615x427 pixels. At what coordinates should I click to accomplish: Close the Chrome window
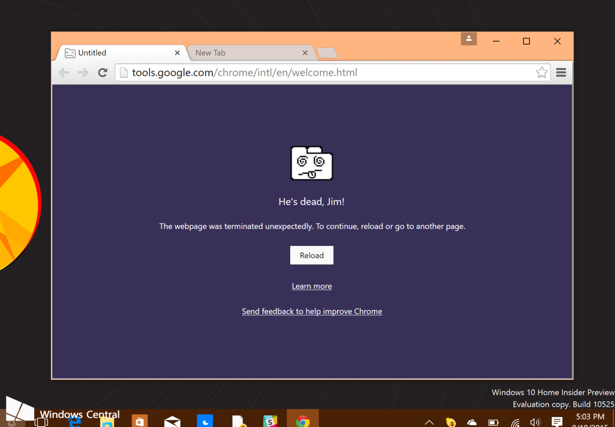tap(557, 41)
